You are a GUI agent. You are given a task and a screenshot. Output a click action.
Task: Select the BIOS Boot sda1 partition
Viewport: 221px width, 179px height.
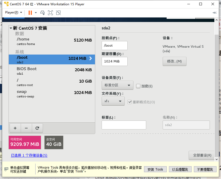click(x=52, y=71)
